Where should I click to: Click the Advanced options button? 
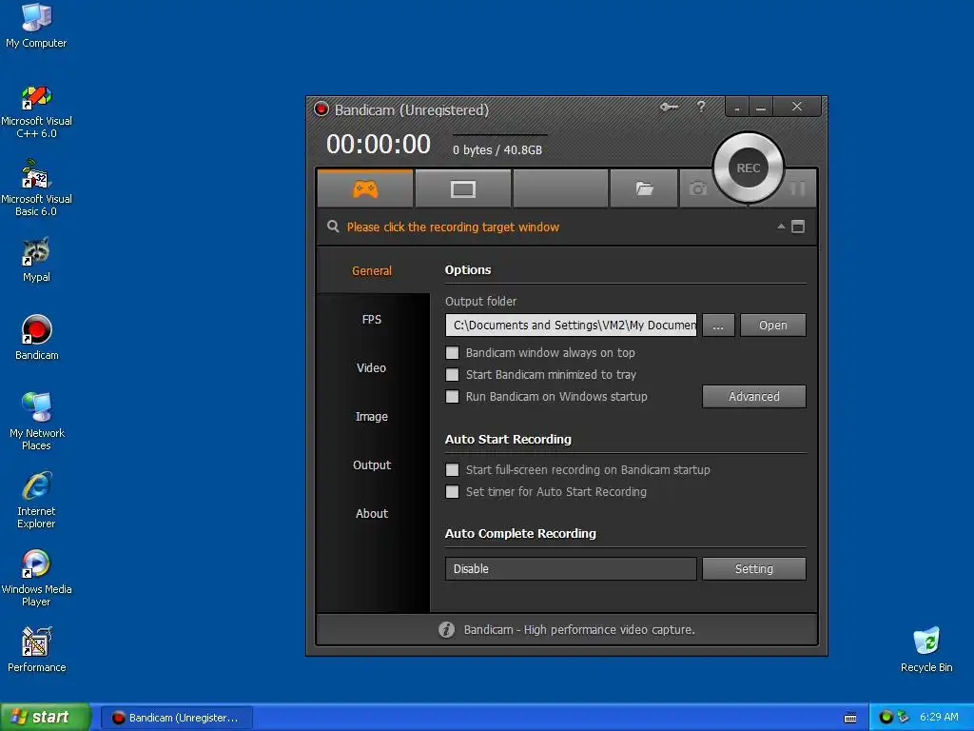click(x=754, y=397)
